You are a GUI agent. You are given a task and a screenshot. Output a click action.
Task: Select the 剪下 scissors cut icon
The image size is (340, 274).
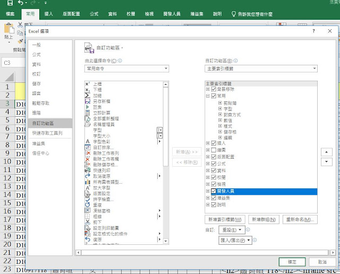click(x=87, y=222)
